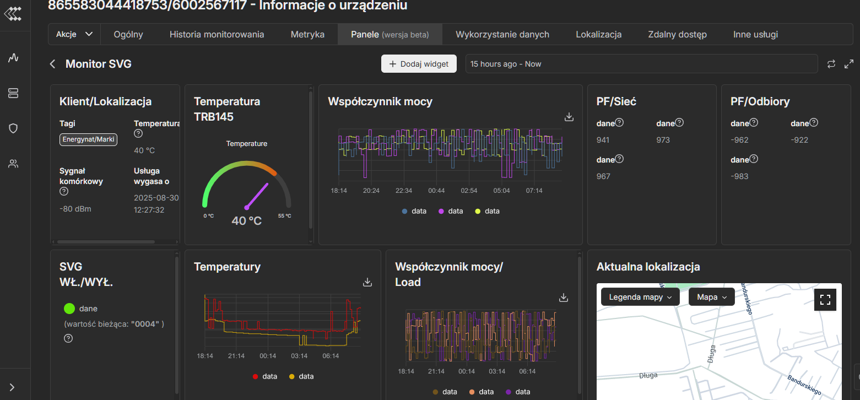Click the Energynat/Marki tag
This screenshot has width=860, height=400.
[x=88, y=139]
